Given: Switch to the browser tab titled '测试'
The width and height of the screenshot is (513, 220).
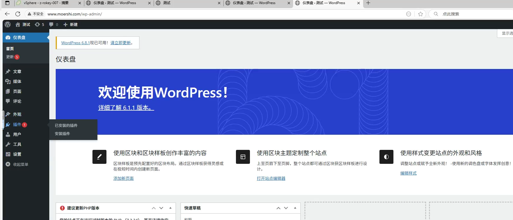Looking at the screenshot, I should (188, 3).
